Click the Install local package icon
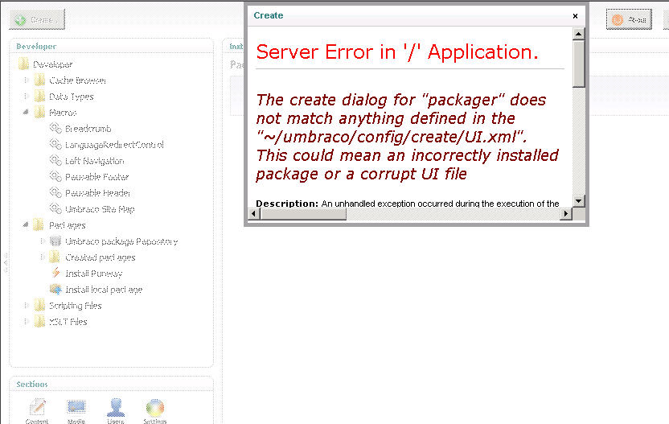The width and height of the screenshot is (669, 424). coord(56,290)
